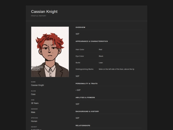Click the 'Distinguishing Marks' label
This screenshot has width=173, height=130.
[85, 69]
